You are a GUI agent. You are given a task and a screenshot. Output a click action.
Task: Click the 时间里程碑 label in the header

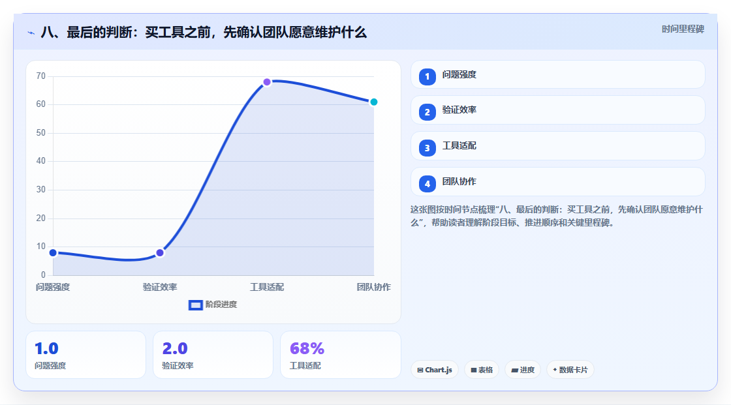[x=683, y=29]
